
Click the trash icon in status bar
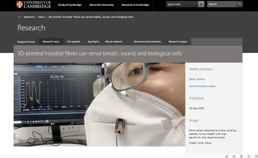pos(241,156)
